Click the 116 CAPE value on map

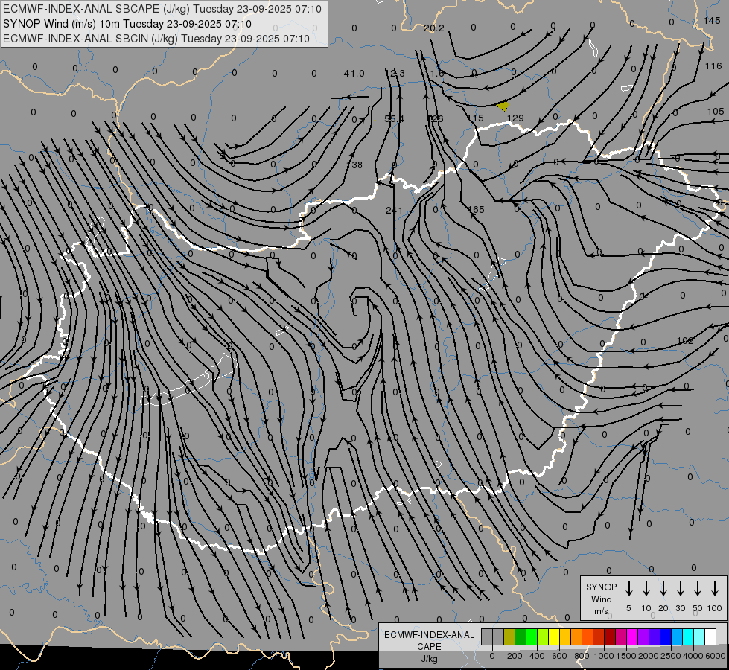pos(713,66)
